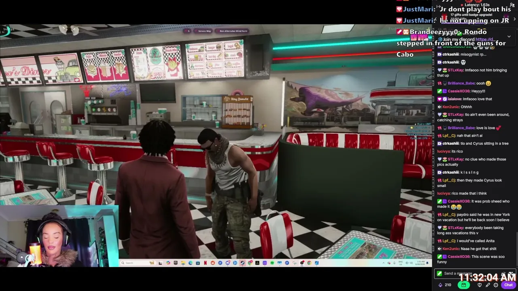Open the green sword identity badge in chat input
The height and width of the screenshot is (291, 518).
click(439, 274)
